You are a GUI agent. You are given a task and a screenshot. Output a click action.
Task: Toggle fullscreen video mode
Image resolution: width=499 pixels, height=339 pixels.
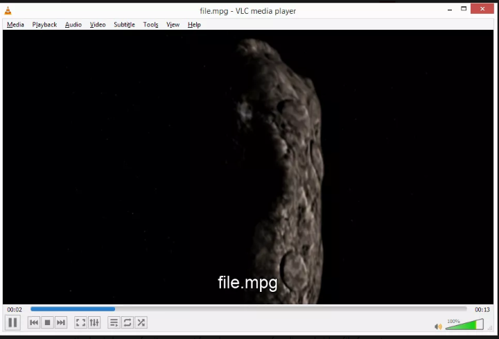point(80,323)
